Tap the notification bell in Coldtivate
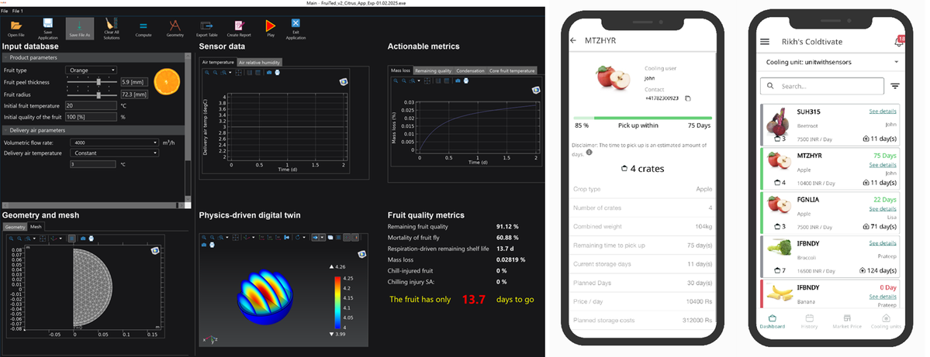 (899, 42)
